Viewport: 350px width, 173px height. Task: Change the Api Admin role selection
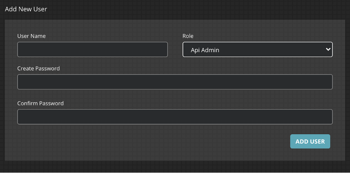(x=257, y=50)
